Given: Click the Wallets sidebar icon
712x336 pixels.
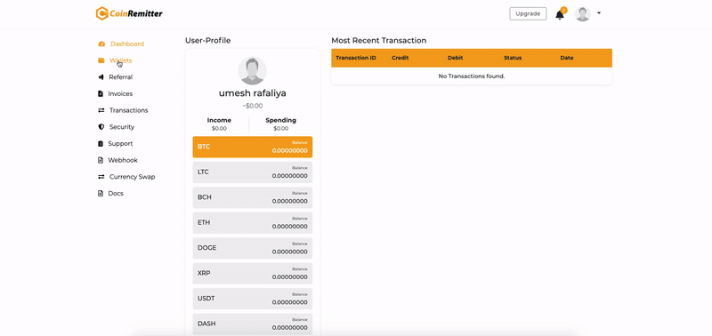Looking at the screenshot, I should click(x=101, y=60).
